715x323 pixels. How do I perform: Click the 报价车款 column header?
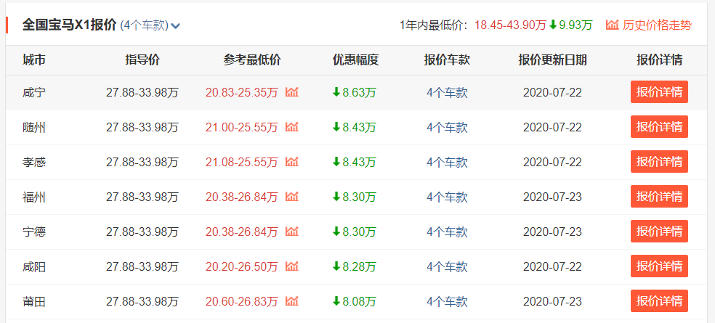tap(447, 60)
